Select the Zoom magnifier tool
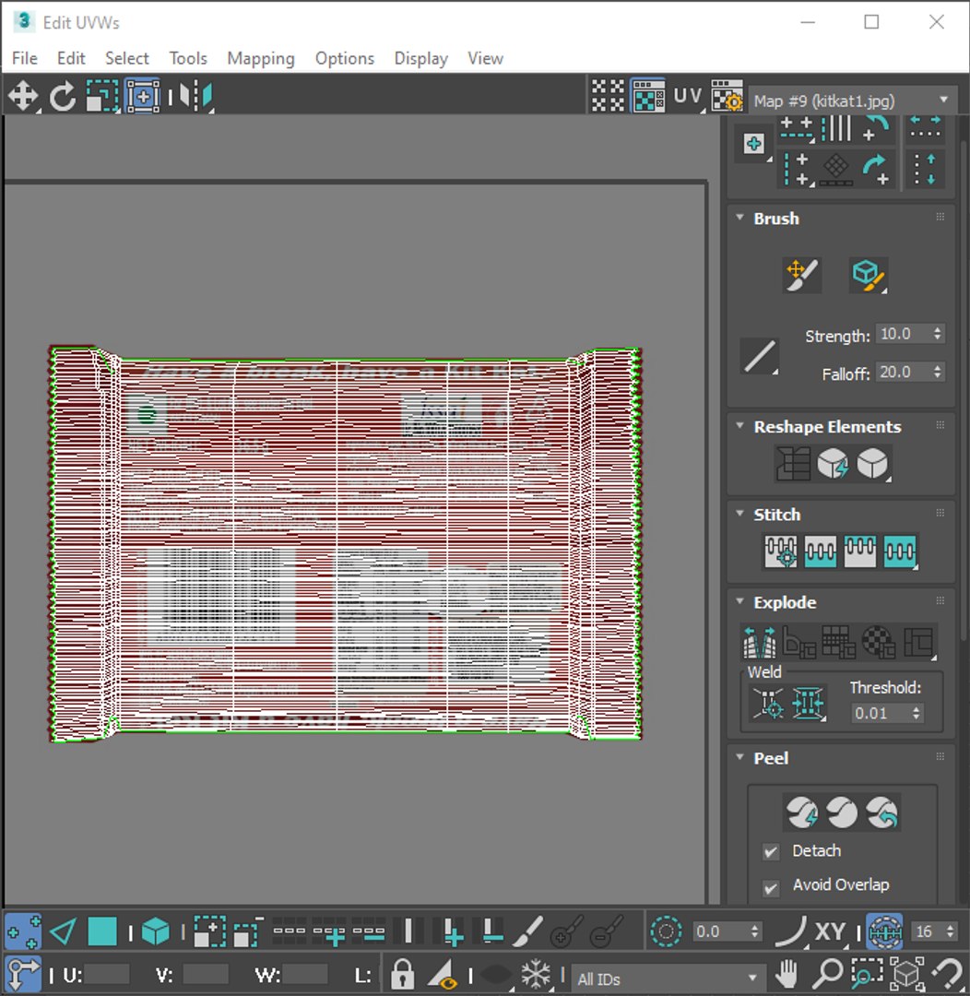Image resolution: width=970 pixels, height=996 pixels. pyautogui.click(x=828, y=973)
